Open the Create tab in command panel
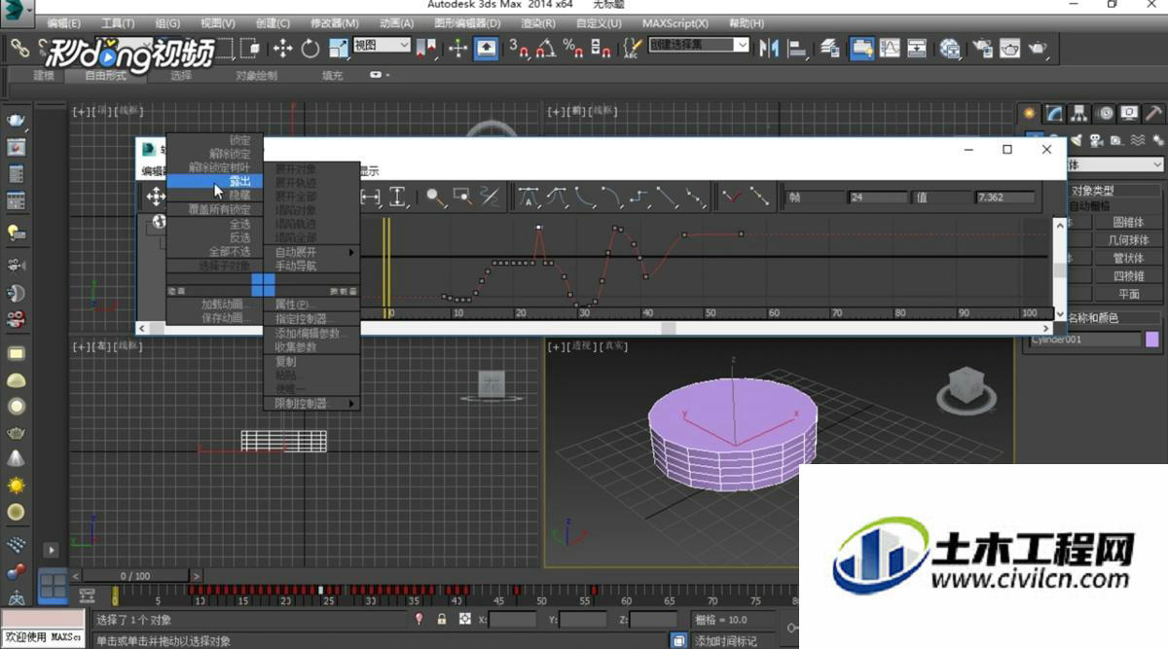 (x=1029, y=114)
